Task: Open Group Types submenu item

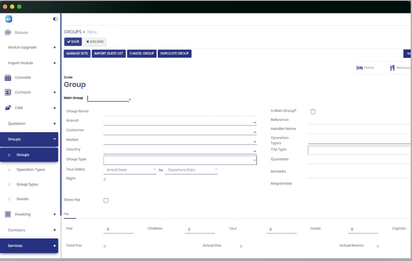Action: pyautogui.click(x=27, y=184)
